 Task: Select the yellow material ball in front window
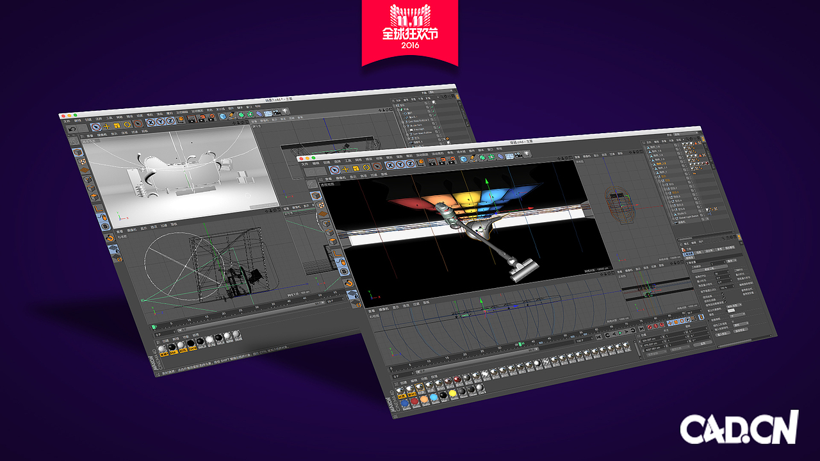click(452, 393)
